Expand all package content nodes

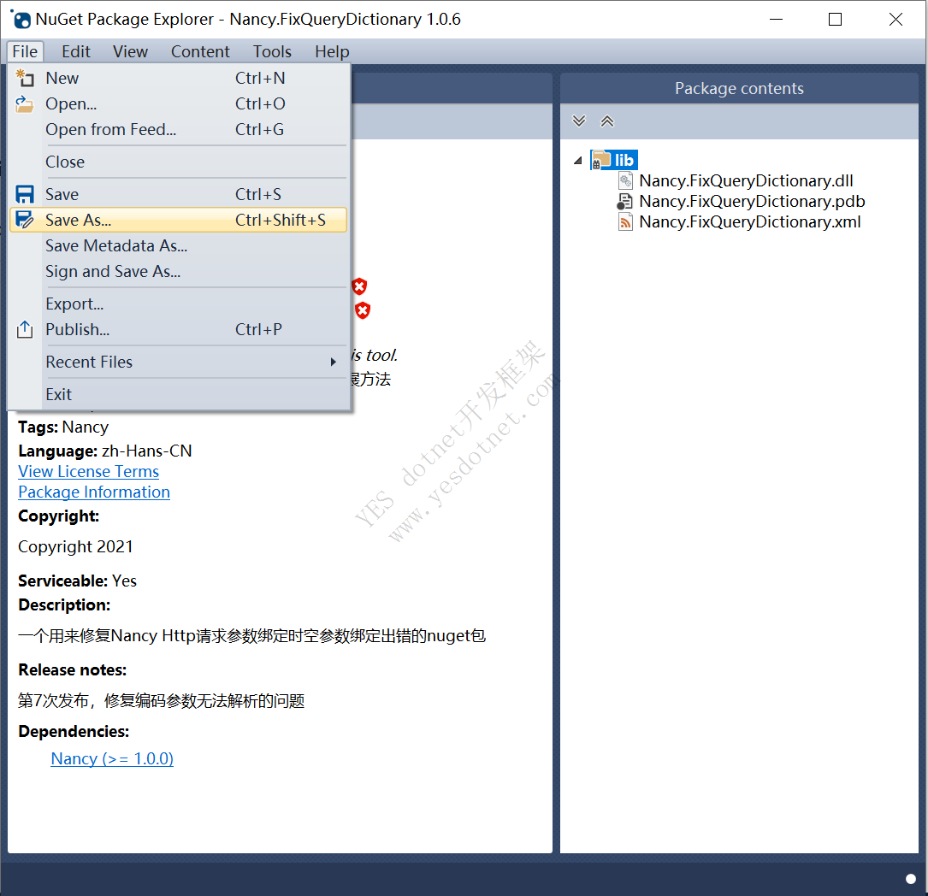579,121
